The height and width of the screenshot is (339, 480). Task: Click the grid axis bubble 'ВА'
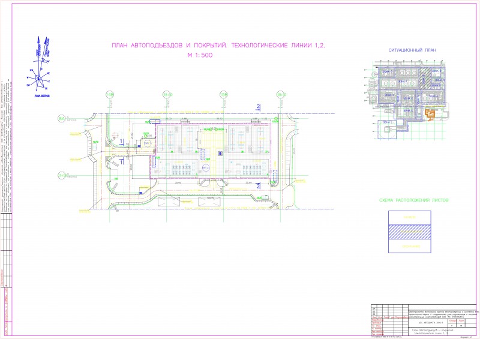click(62, 118)
